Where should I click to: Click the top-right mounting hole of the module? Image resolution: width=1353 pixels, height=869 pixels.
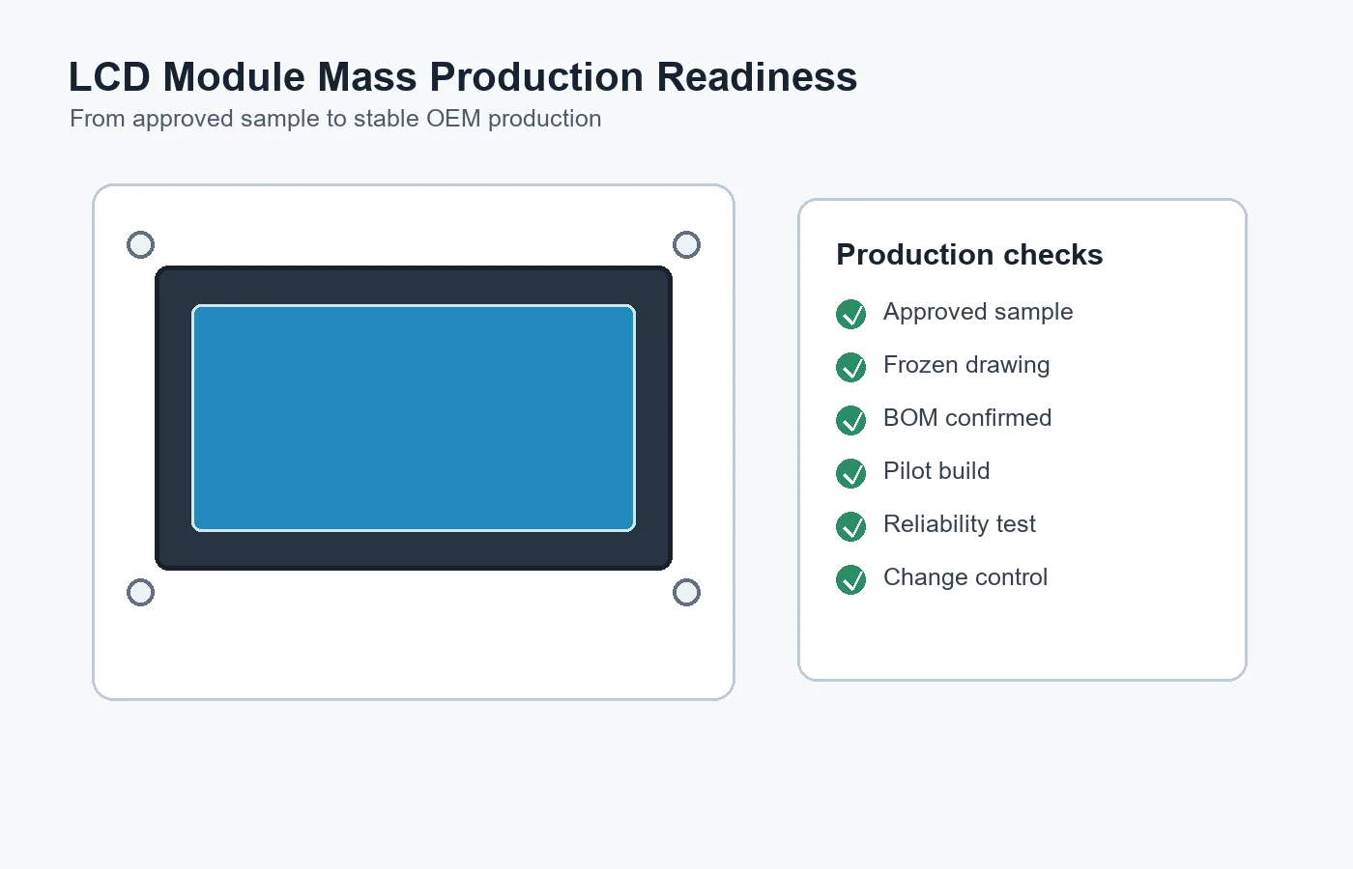tap(686, 244)
